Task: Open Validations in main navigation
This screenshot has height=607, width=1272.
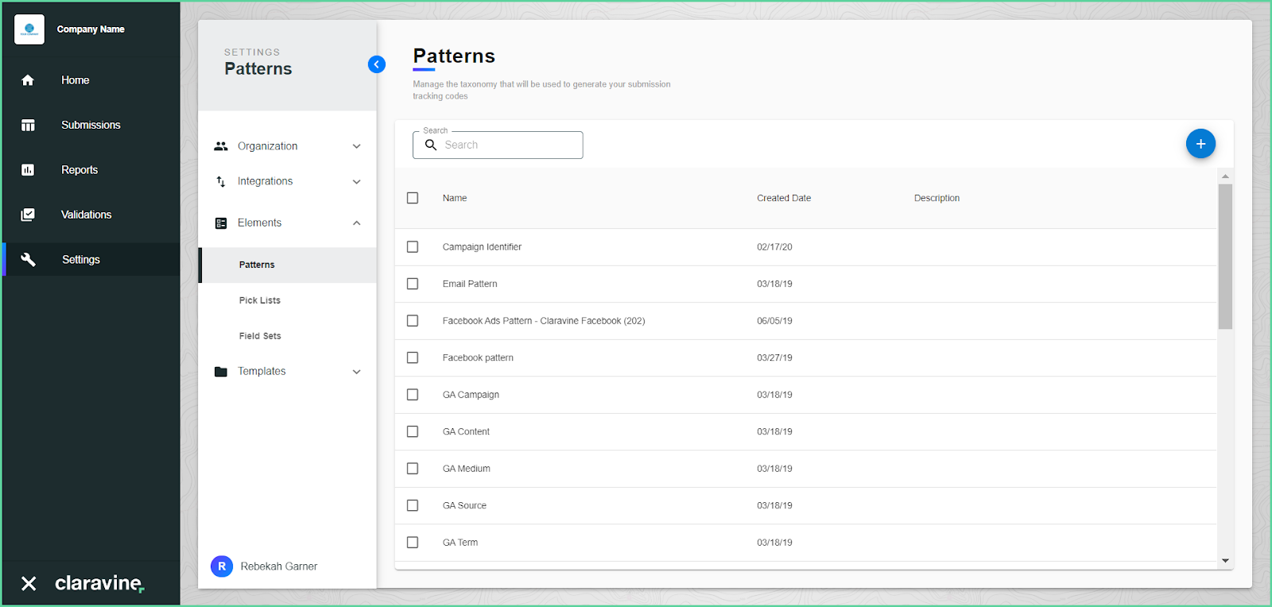Action: [x=86, y=215]
